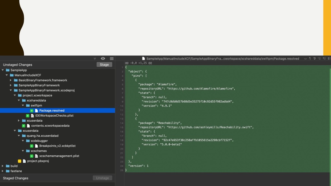This screenshot has width=331, height=186.
Task: Click the "package": "Reachability" diff line
Action: click(x=160, y=123)
